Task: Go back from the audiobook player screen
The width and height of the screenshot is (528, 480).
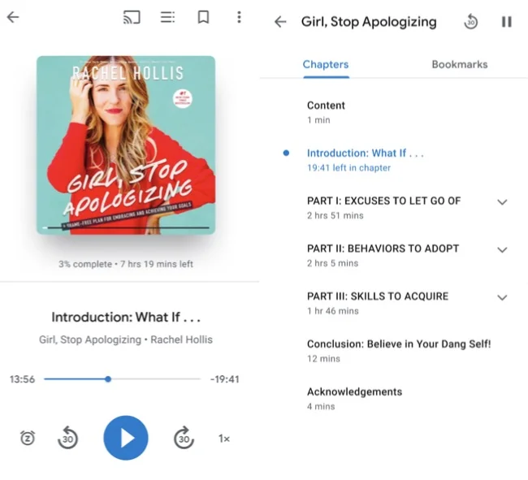Action: 13,17
